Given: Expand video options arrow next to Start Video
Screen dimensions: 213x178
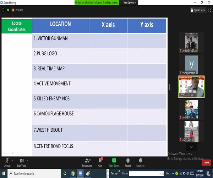Looking at the screenshot, I should [x=27, y=161].
